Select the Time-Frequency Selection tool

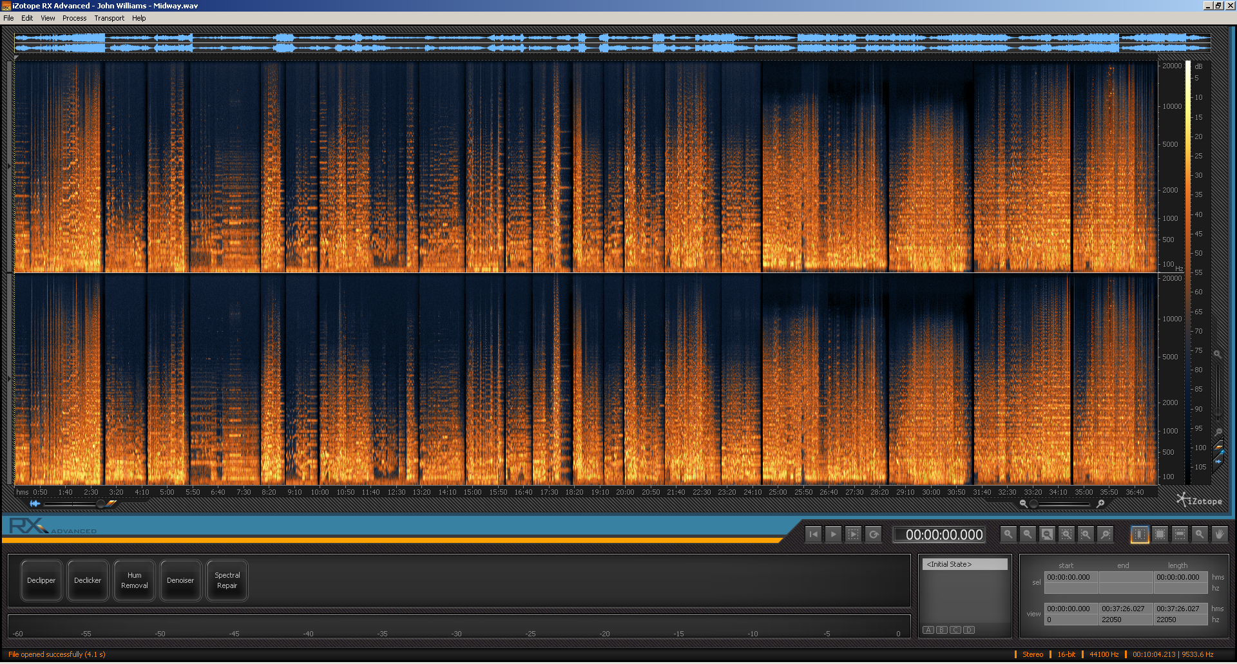[x=1160, y=534]
